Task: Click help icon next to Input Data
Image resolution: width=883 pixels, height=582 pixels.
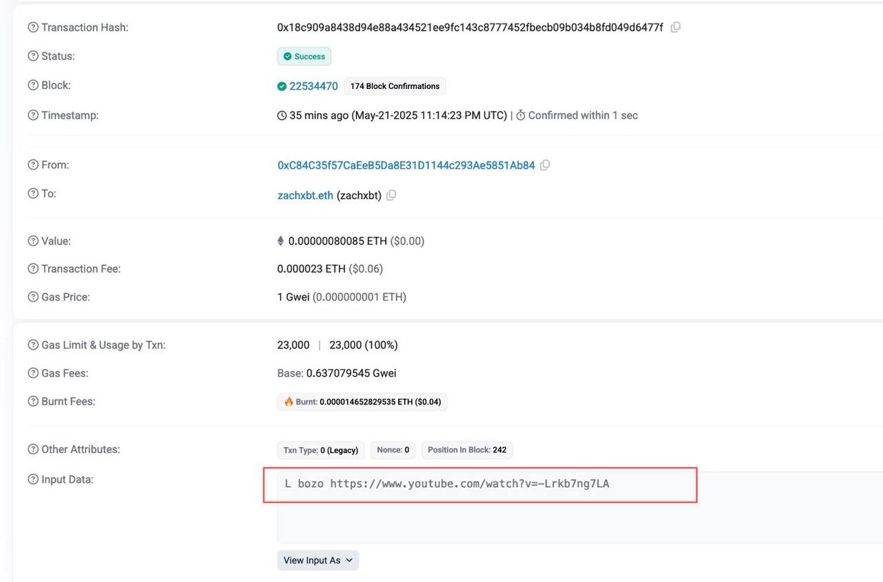Action: [x=33, y=479]
